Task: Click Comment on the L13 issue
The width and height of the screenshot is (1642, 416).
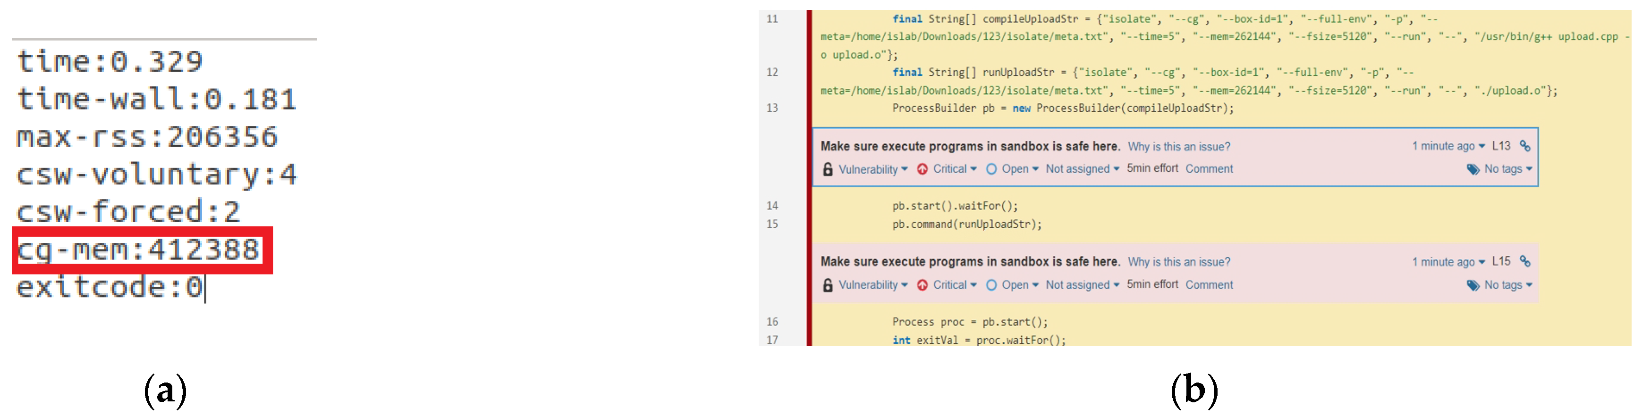Action: tap(1209, 169)
